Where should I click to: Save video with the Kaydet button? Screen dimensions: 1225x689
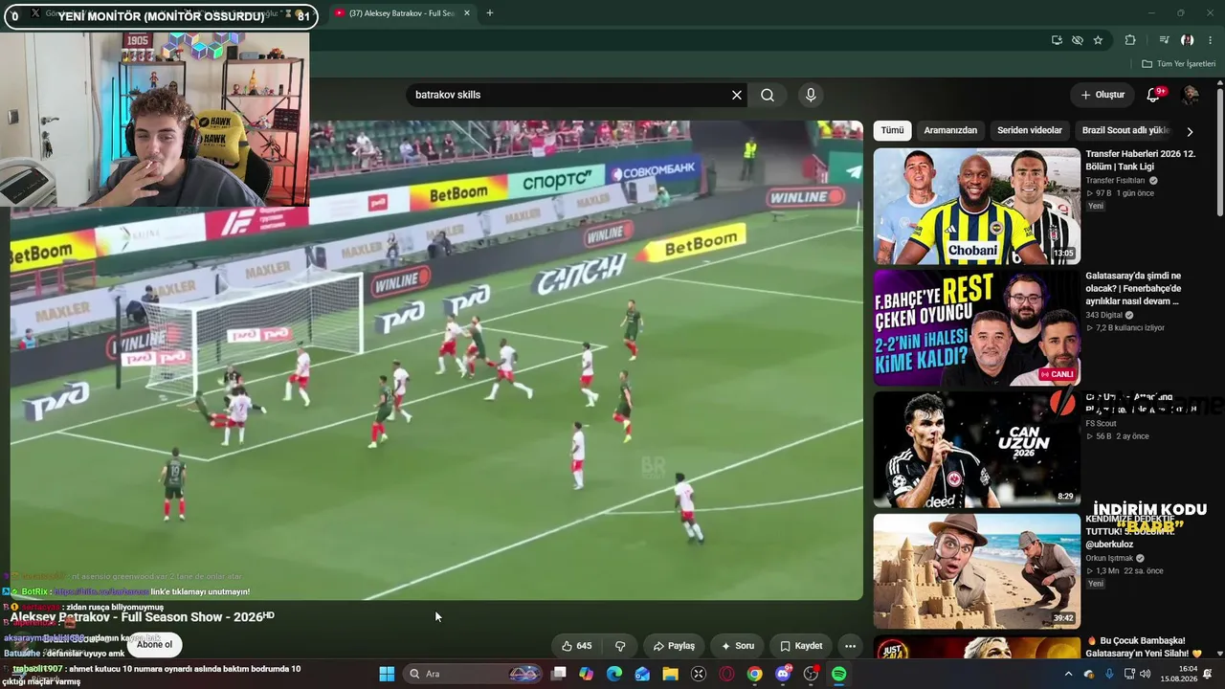[801, 646]
